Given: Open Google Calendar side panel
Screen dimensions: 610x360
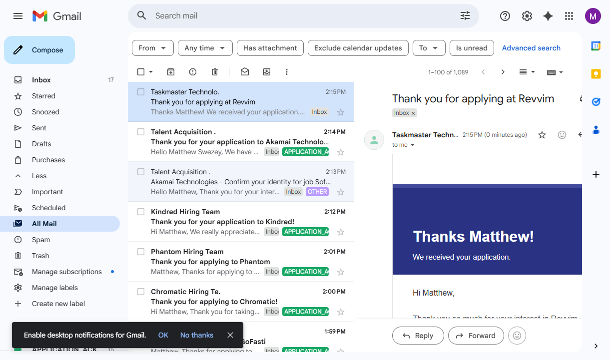Looking at the screenshot, I should [x=596, y=46].
